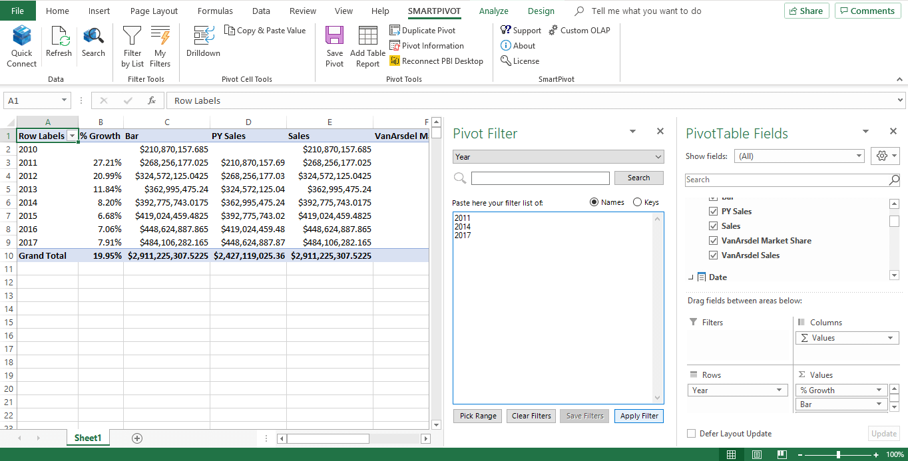
Task: Click the Clear Filters button
Action: pyautogui.click(x=531, y=416)
